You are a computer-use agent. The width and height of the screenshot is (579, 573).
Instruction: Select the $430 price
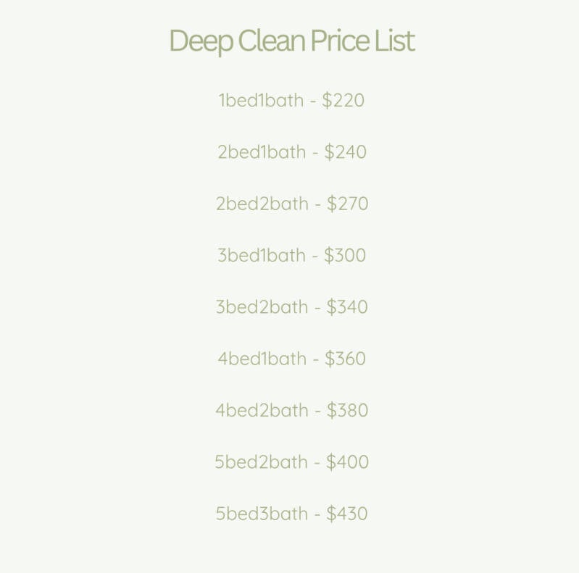[347, 514]
